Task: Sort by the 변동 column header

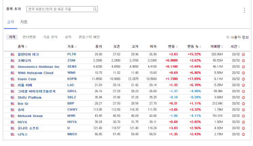Action: [x=173, y=47]
